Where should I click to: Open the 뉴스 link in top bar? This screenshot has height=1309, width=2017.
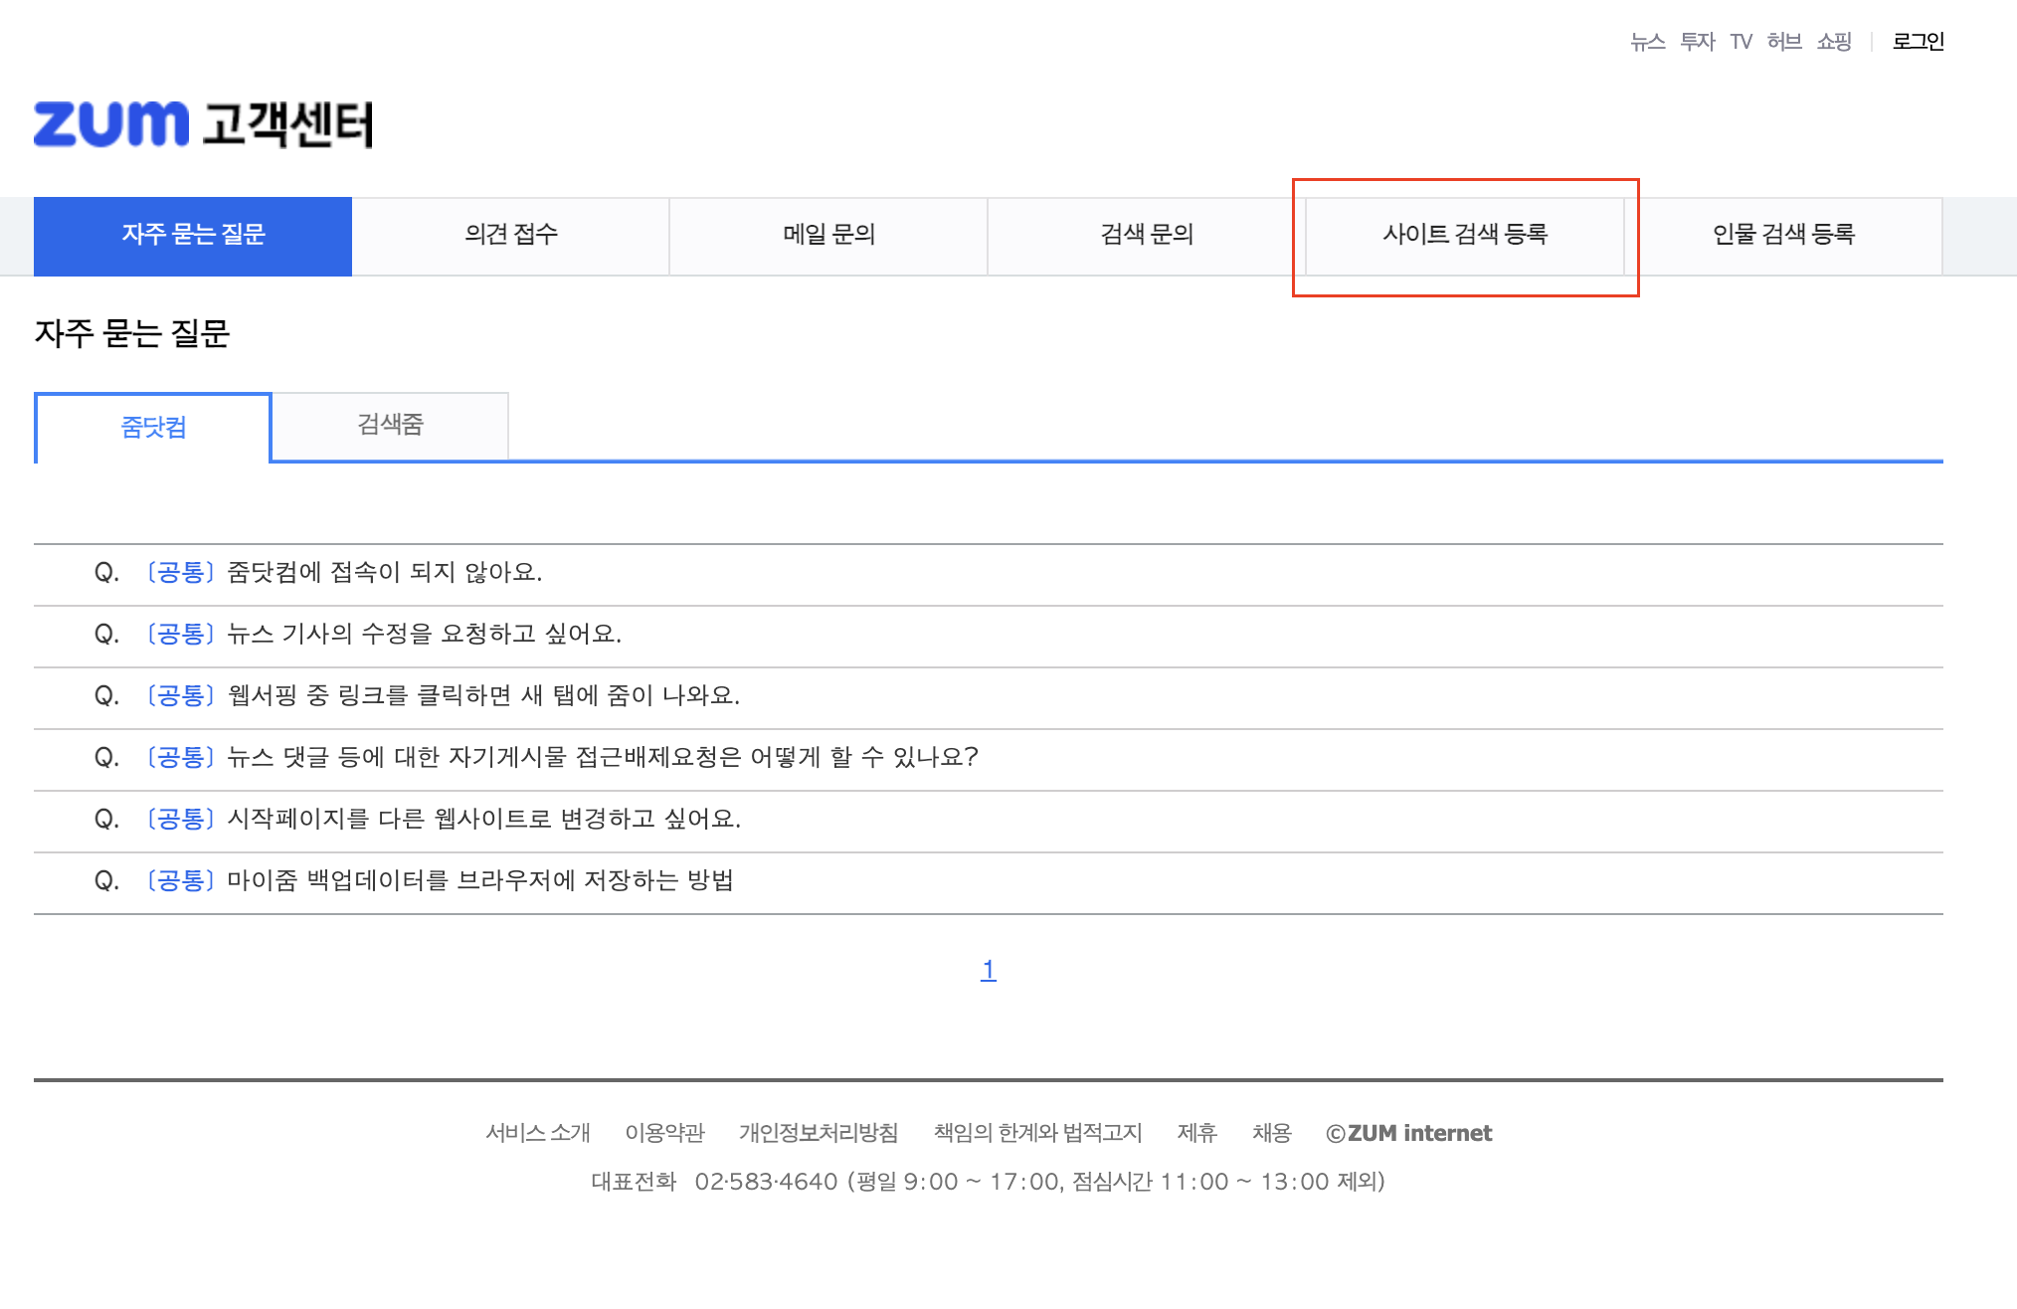click(x=1647, y=42)
